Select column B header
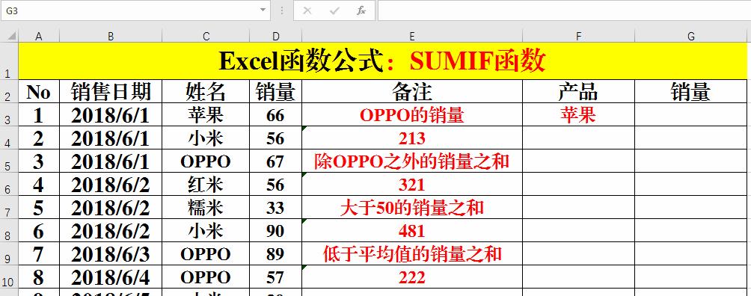Viewport: 751px width, 296px height. pos(111,36)
